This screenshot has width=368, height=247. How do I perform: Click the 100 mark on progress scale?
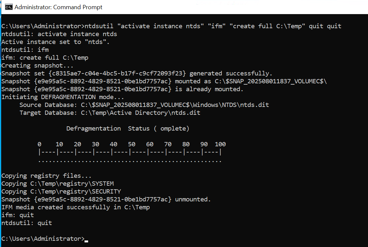[220, 144]
